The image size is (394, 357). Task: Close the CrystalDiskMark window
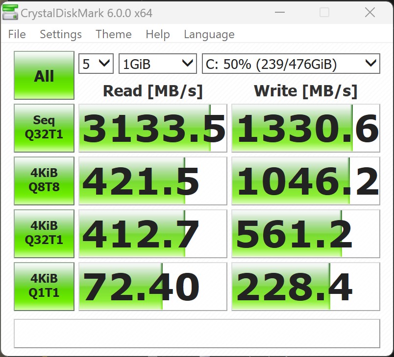(370, 12)
